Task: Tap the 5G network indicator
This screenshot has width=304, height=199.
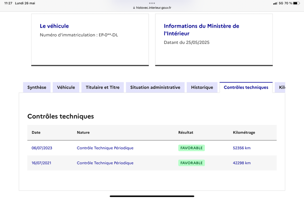Action: point(281,3)
